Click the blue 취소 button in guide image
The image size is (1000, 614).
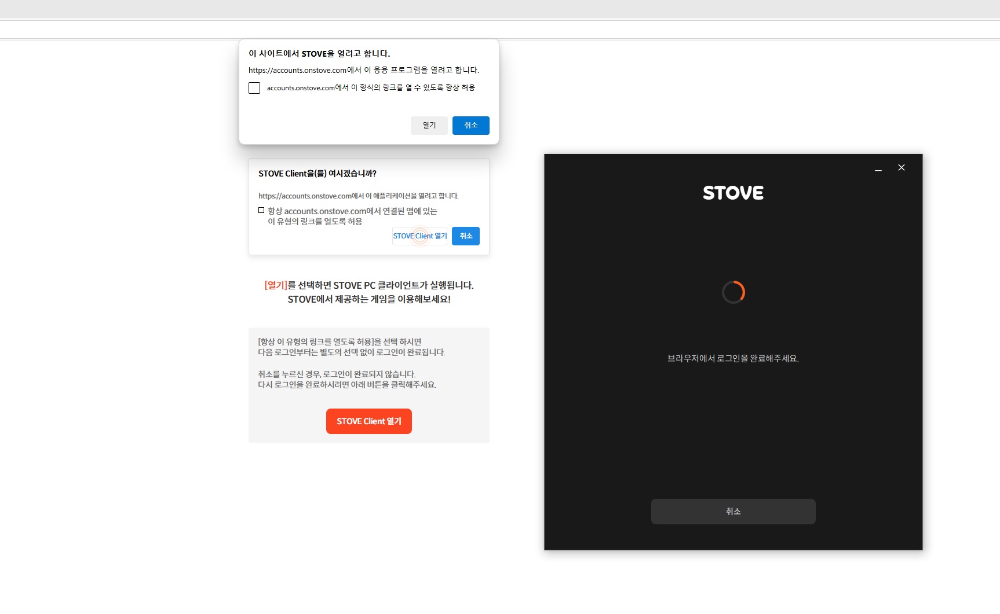coord(466,236)
